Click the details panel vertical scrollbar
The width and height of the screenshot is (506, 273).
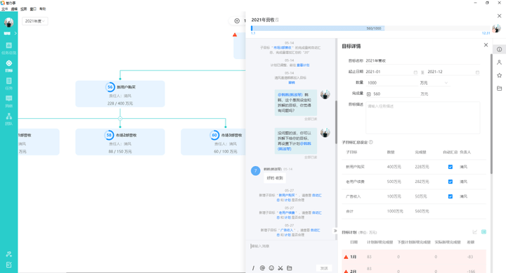coord(491,114)
